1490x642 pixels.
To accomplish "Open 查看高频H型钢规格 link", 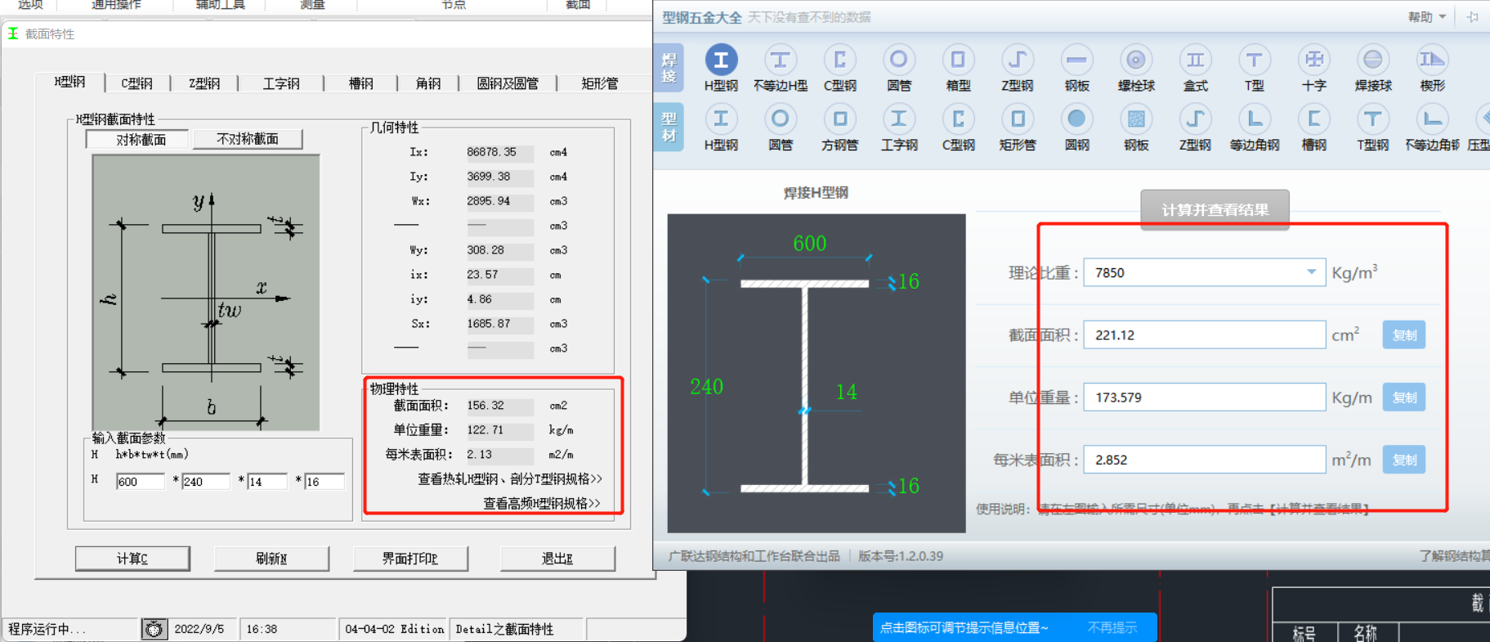I will (x=542, y=504).
